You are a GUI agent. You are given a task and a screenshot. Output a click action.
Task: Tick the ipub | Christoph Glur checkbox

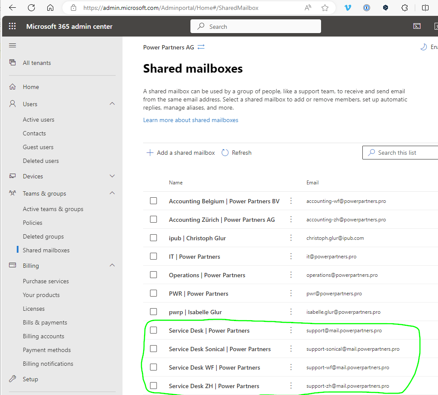[153, 238]
